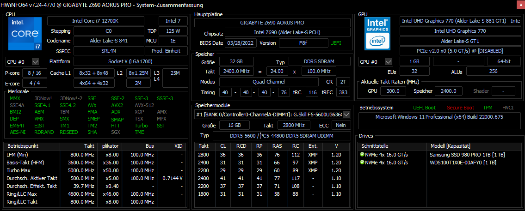Click the Socket V (LGA1700) platform field
The width and height of the screenshot is (525, 211).
pyautogui.click(x=130, y=62)
